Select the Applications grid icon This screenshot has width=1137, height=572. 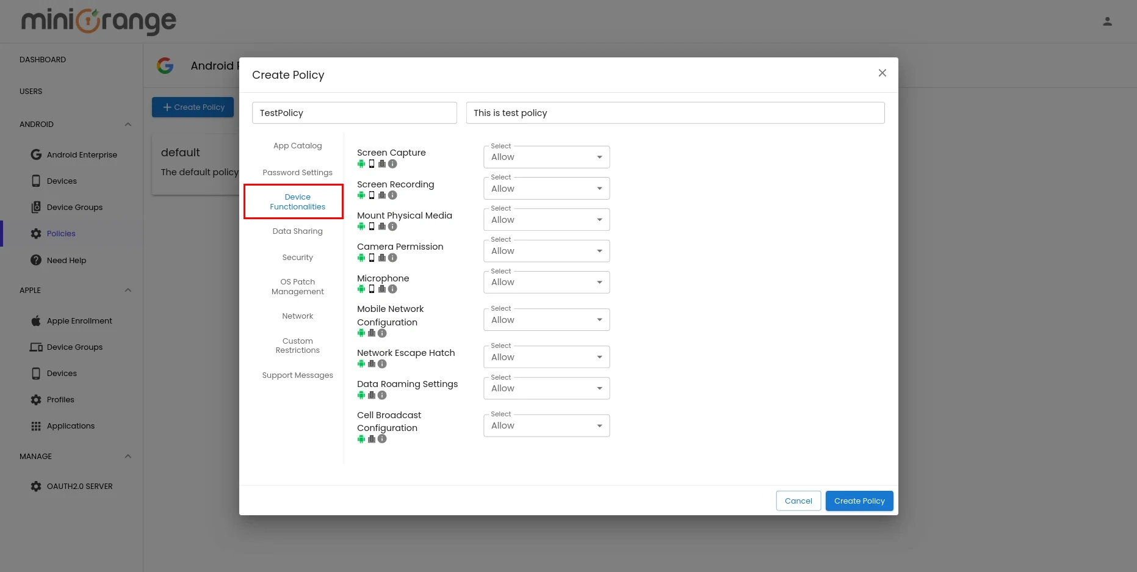(36, 425)
